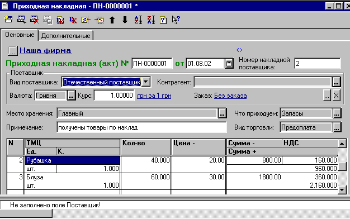Screen dimensions: 350x219
Task: Click the Примечание text field
Action: pyautogui.click(x=141, y=127)
